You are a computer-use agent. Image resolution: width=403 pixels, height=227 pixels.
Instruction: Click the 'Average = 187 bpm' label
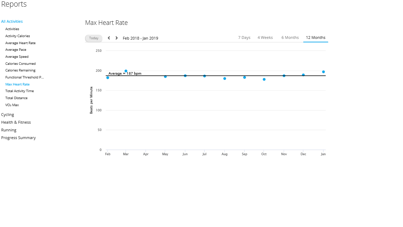[x=125, y=73]
